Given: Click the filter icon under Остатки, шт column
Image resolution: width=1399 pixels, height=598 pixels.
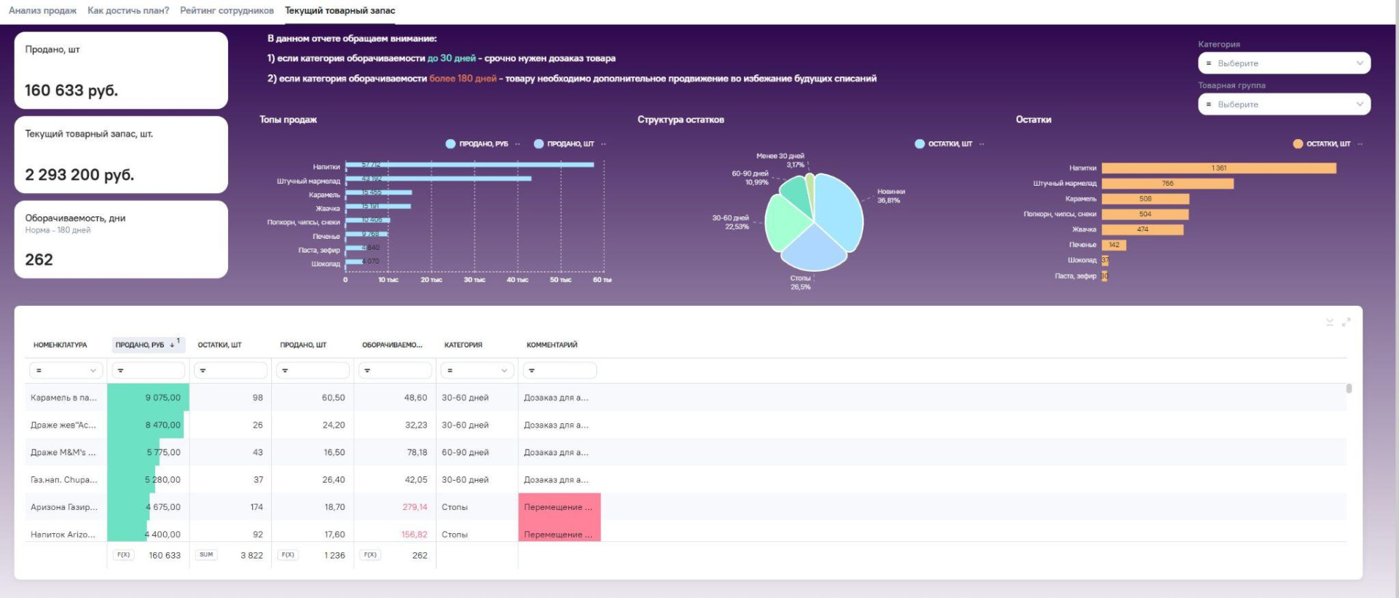Looking at the screenshot, I should tap(203, 371).
